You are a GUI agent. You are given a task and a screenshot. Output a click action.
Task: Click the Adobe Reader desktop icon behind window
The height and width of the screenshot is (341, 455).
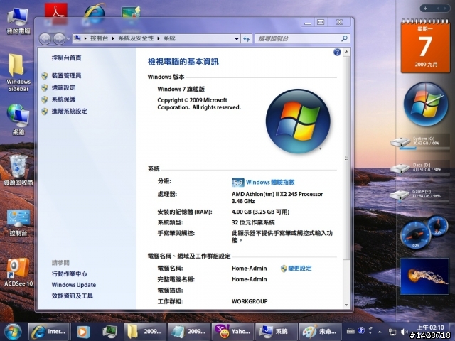[x=56, y=14]
